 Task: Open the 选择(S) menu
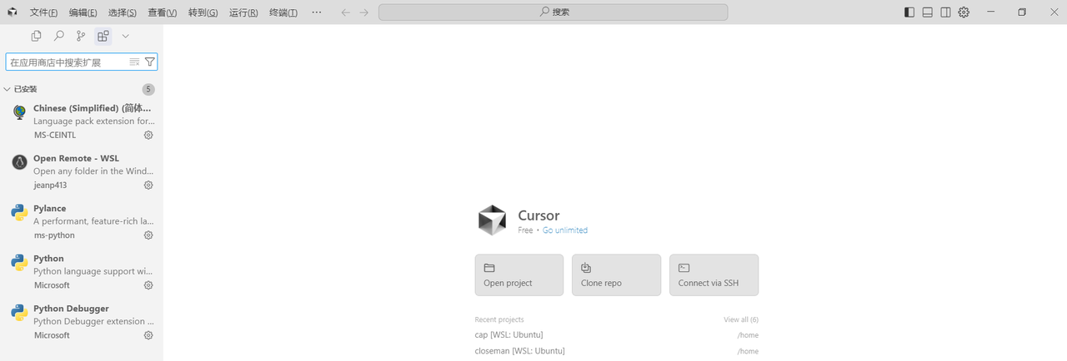(123, 12)
